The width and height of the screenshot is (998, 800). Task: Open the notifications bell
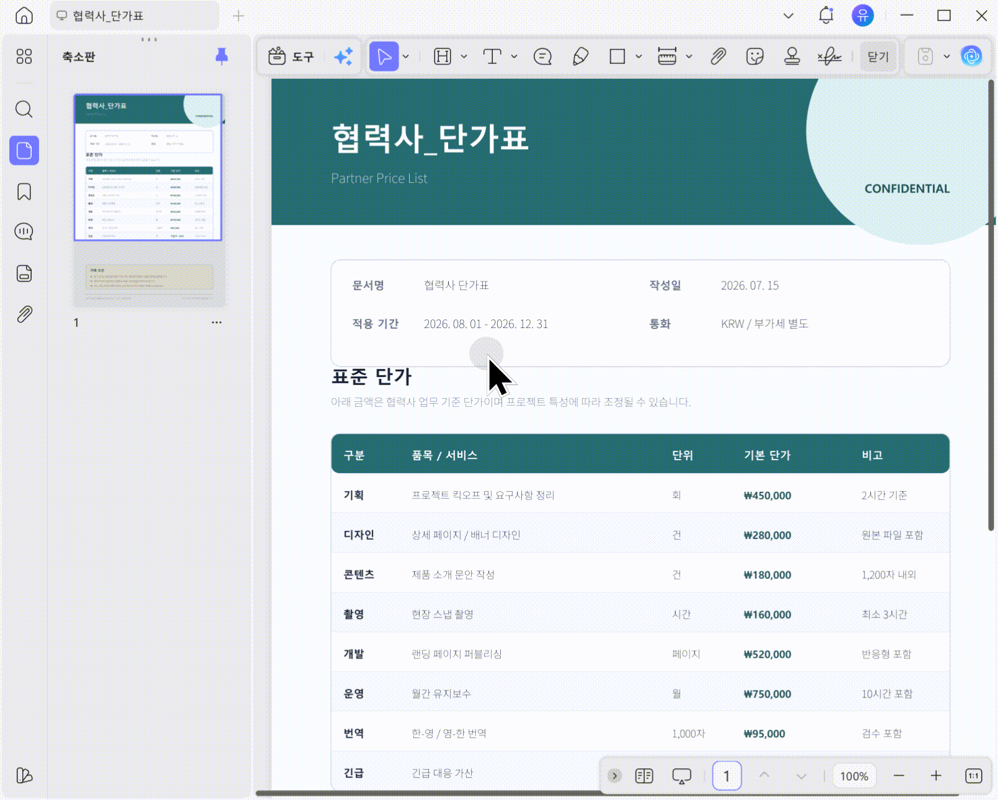[x=826, y=16]
